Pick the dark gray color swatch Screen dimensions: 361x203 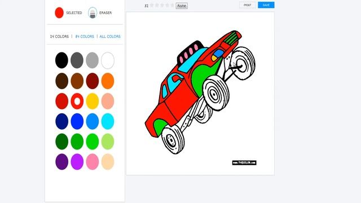[x=77, y=60]
